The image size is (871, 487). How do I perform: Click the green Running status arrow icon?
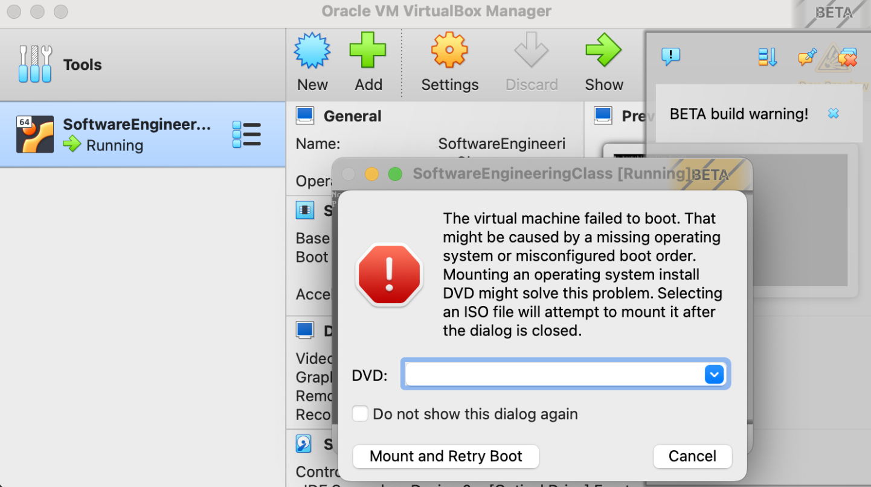click(72, 144)
